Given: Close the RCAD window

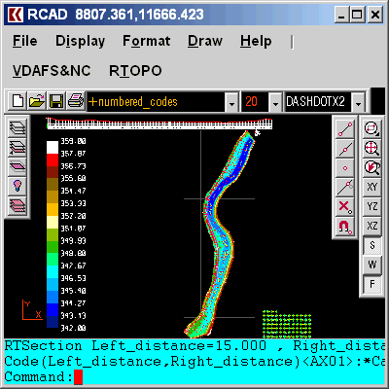Looking at the screenshot, I should [375, 15].
